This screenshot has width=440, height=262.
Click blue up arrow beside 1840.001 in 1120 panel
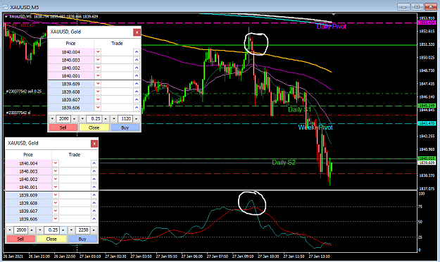[x=137, y=75]
